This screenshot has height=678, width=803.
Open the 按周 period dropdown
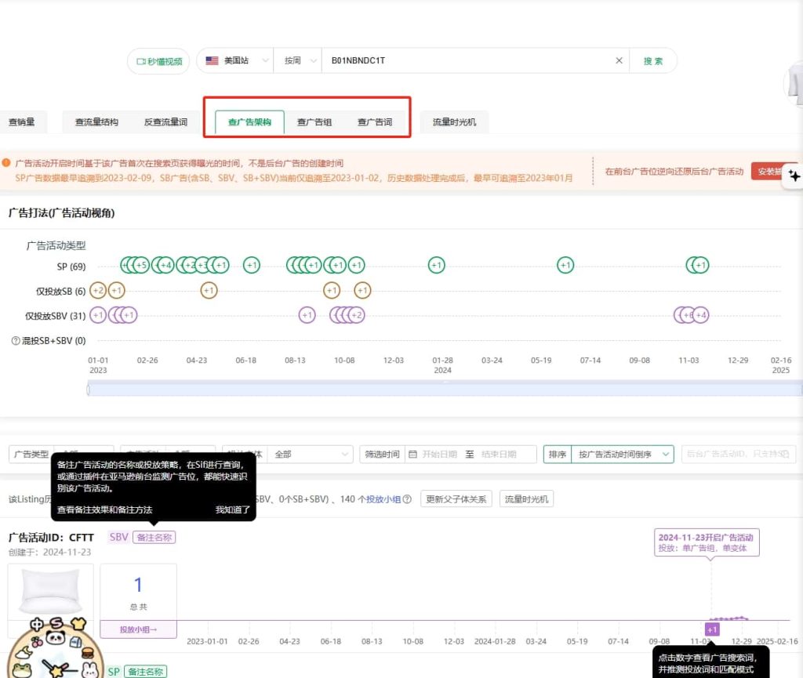298,61
